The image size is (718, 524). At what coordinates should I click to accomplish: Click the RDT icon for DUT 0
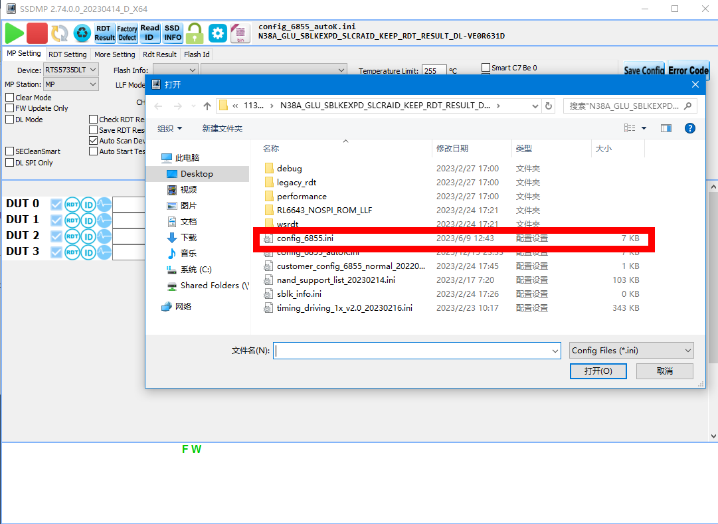pos(72,204)
